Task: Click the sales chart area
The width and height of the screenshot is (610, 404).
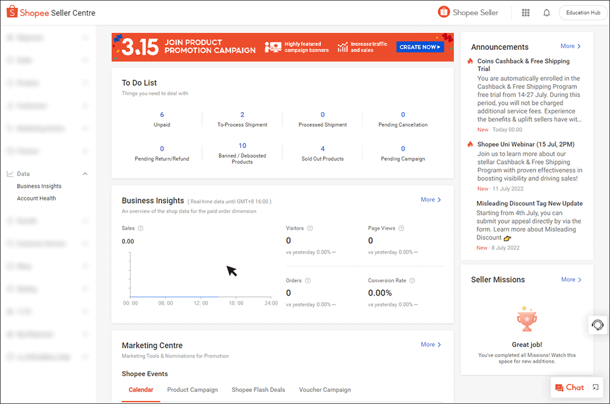Action: click(200, 279)
